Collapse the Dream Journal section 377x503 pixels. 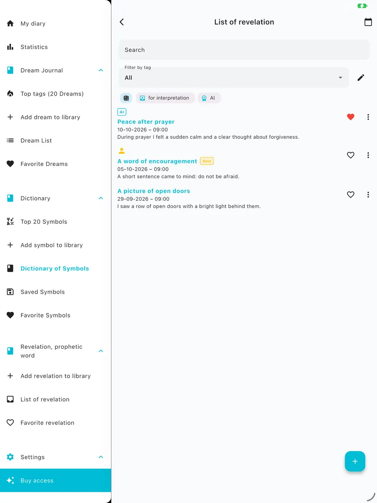tap(101, 70)
